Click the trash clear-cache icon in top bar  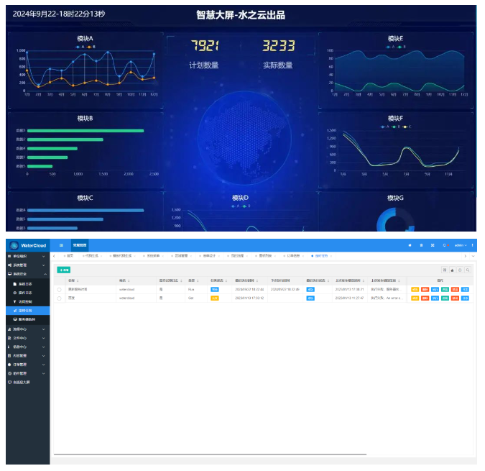pos(421,245)
